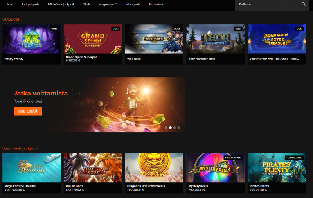The image size is (313, 198).
Task: Click the Firefly Frenzy title text
Action: coord(14,59)
